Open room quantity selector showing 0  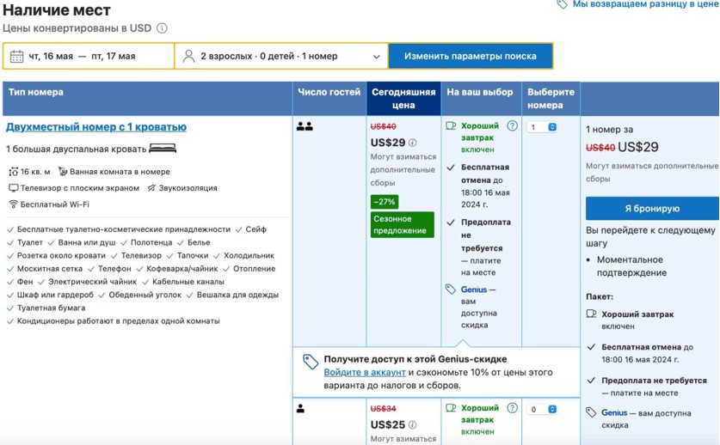[543, 410]
